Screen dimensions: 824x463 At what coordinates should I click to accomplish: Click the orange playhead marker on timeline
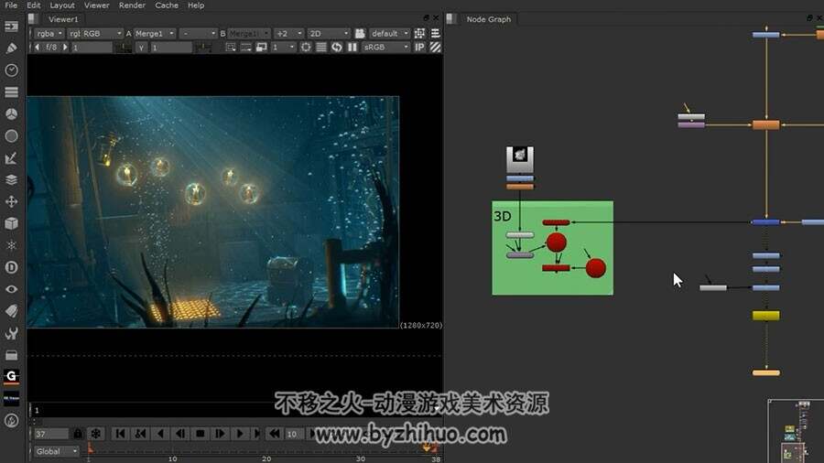coord(427,447)
